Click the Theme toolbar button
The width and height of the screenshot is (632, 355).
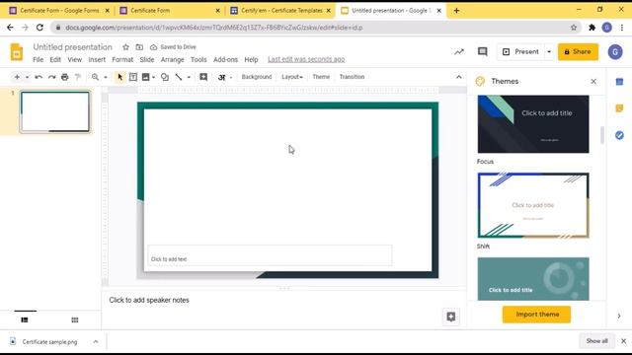tap(321, 77)
